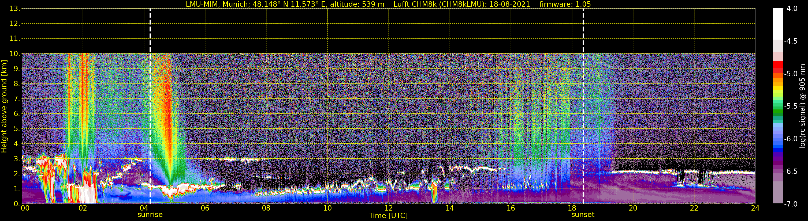Click the 'sunrise' label below the time axis
Viewport: 808px width, 221px height.
point(150,215)
